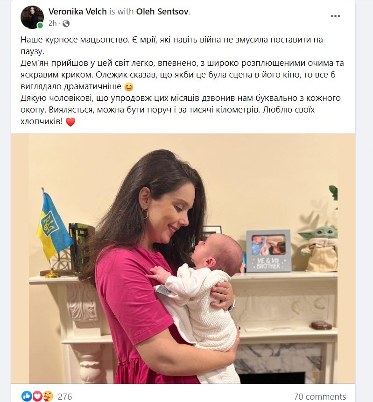Click the Care hug reaction icon

(48, 396)
